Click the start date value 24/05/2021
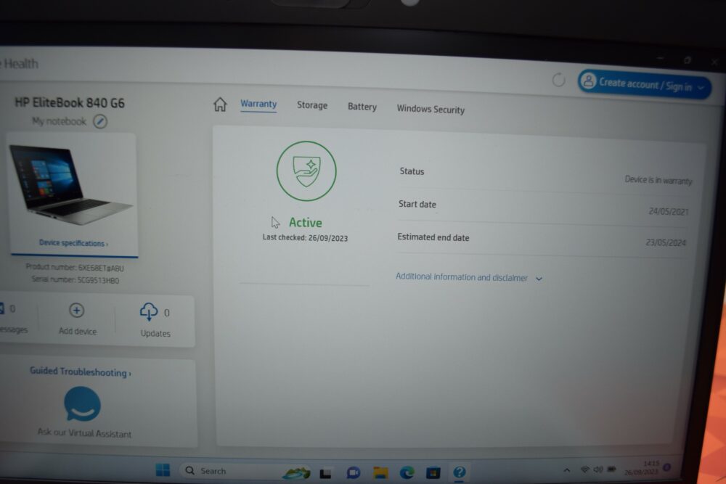The image size is (726, 484). [x=668, y=211]
